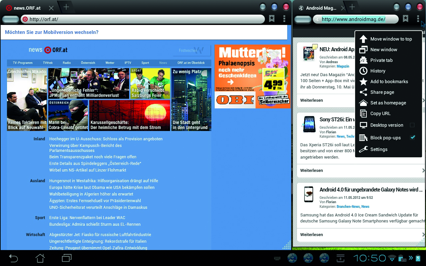Open the system clock showing 10:50

coord(369,258)
